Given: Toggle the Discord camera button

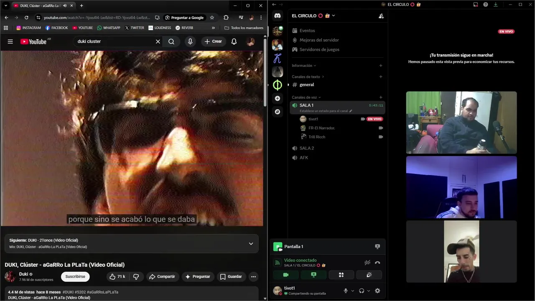Looking at the screenshot, I should coord(286,275).
